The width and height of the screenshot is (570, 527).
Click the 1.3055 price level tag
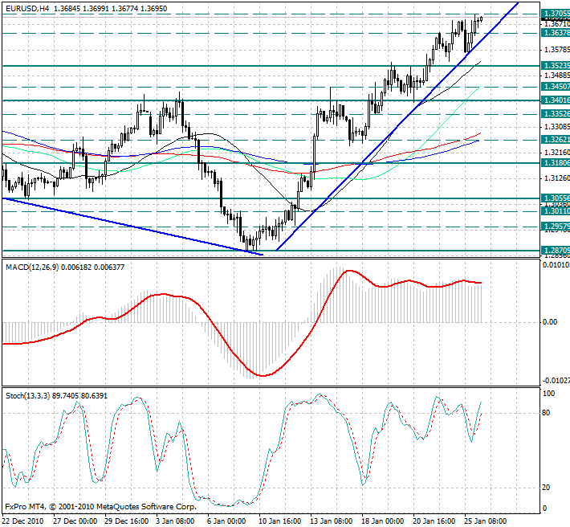pos(556,198)
